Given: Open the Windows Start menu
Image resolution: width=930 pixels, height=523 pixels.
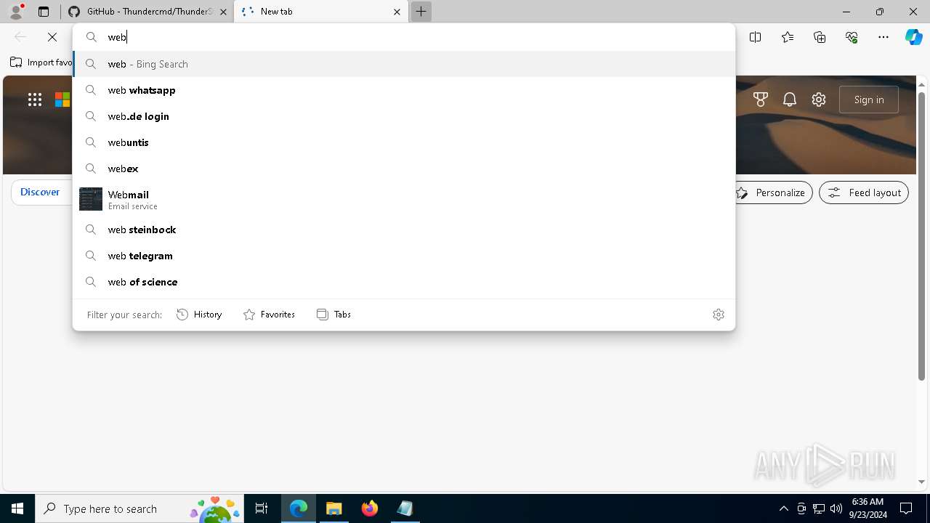Looking at the screenshot, I should [17, 508].
